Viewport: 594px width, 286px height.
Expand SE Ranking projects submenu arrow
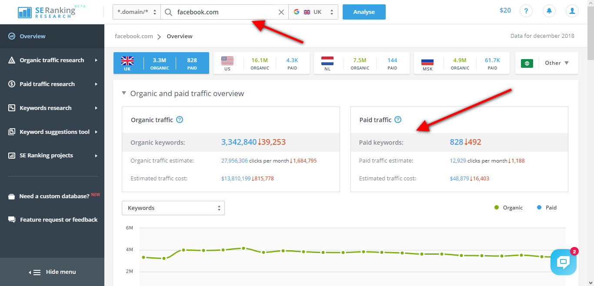click(x=96, y=155)
